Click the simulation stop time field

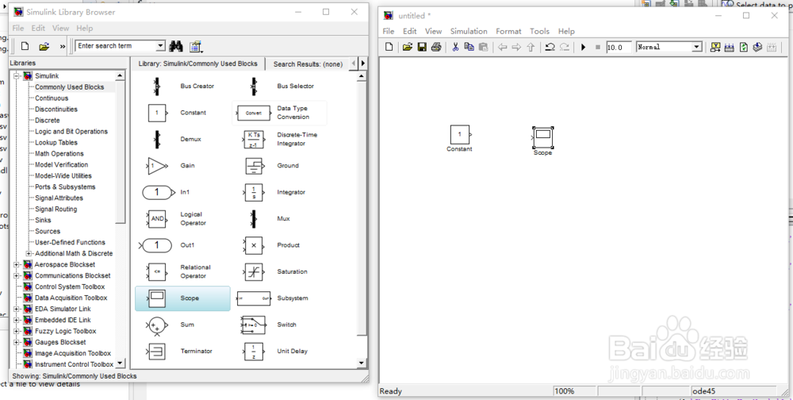(619, 47)
